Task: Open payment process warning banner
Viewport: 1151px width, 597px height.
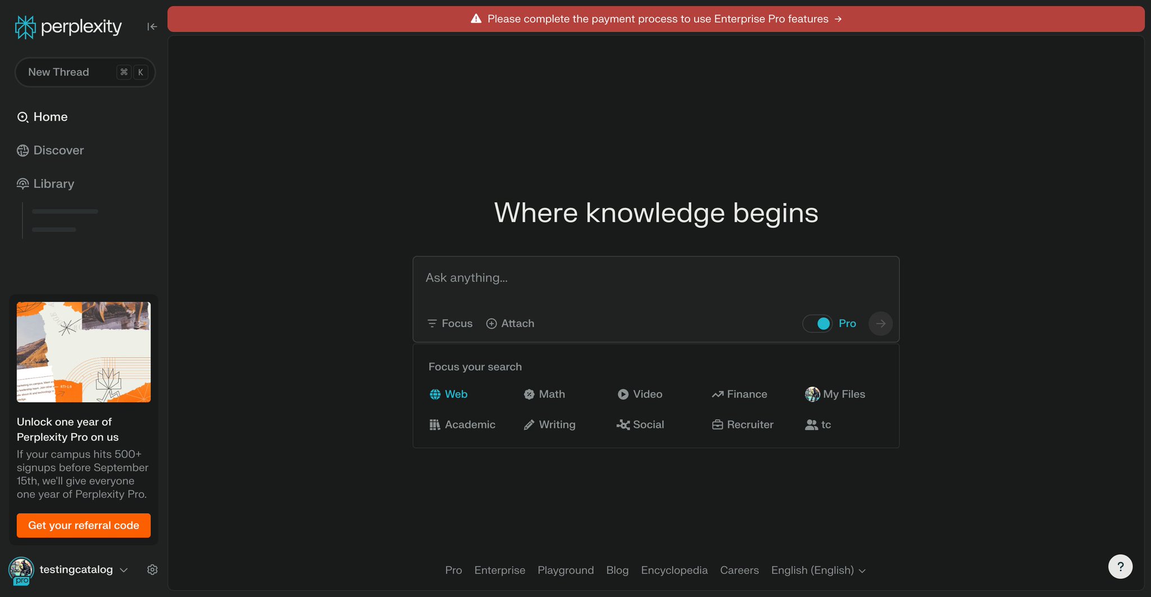Action: point(656,19)
